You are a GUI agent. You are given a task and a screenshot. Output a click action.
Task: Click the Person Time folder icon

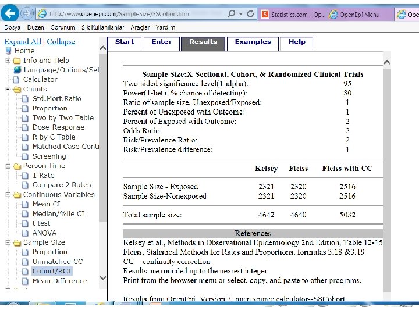[17, 166]
